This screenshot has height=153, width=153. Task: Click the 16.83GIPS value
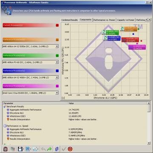(74, 113)
